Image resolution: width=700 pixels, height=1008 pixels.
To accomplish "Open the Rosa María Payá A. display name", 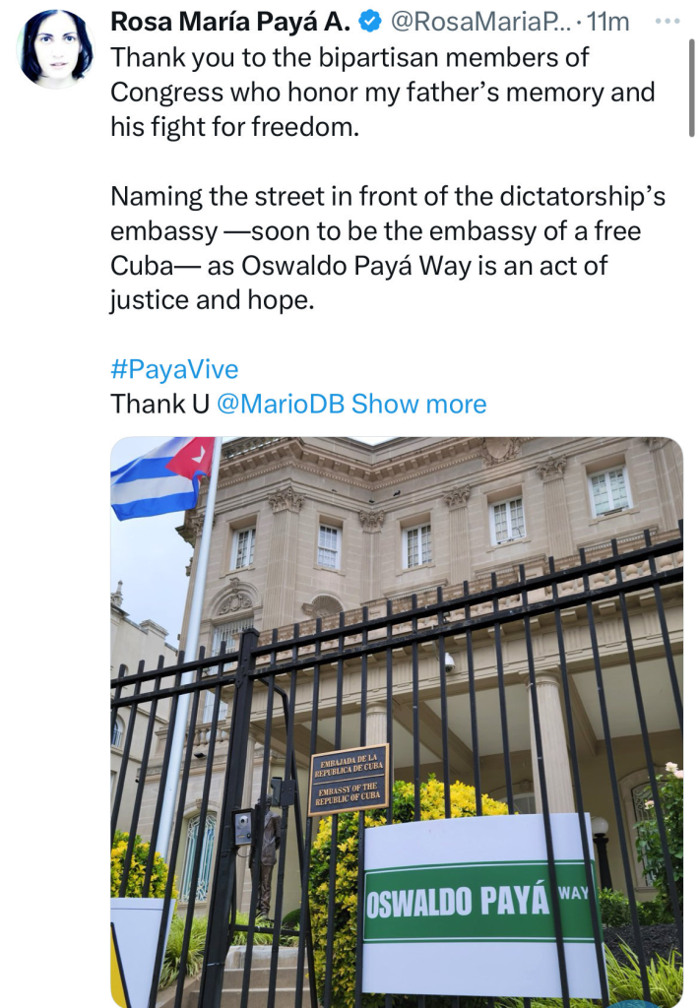I will click(230, 22).
